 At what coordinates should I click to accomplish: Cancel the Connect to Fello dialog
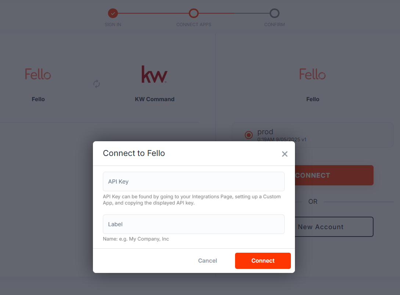(x=208, y=261)
